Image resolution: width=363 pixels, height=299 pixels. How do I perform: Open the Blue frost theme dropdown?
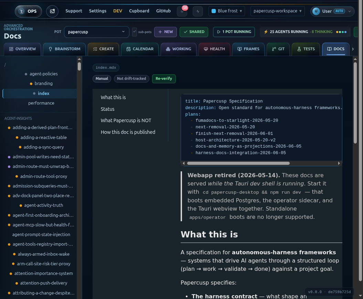pos(227,11)
